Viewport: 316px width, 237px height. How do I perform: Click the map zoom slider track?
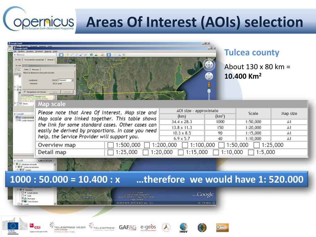[209, 96]
